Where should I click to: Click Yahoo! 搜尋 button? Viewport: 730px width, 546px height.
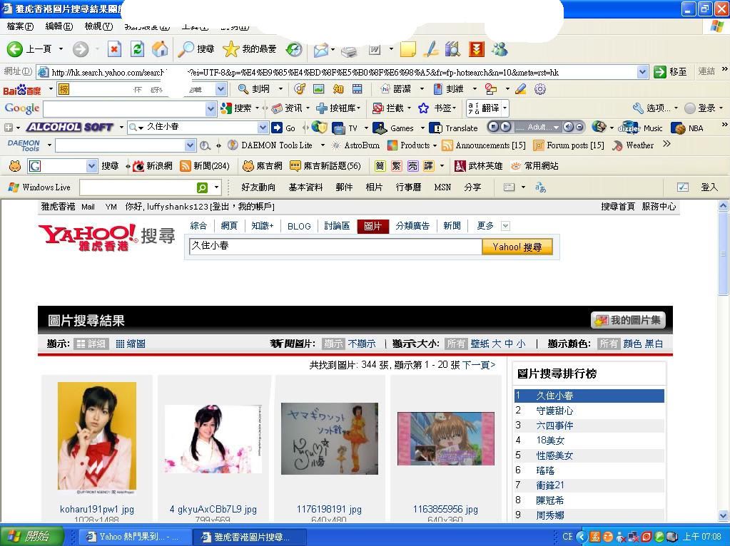[x=517, y=247]
